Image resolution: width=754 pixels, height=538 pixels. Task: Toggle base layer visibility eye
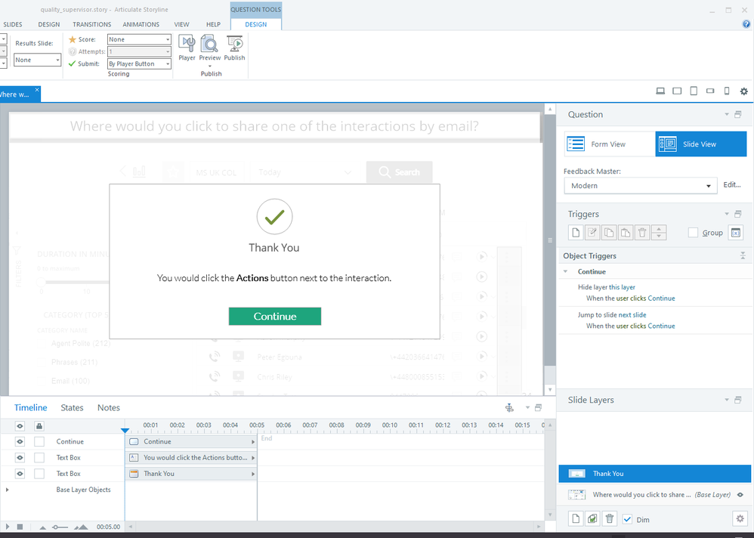pyautogui.click(x=740, y=495)
